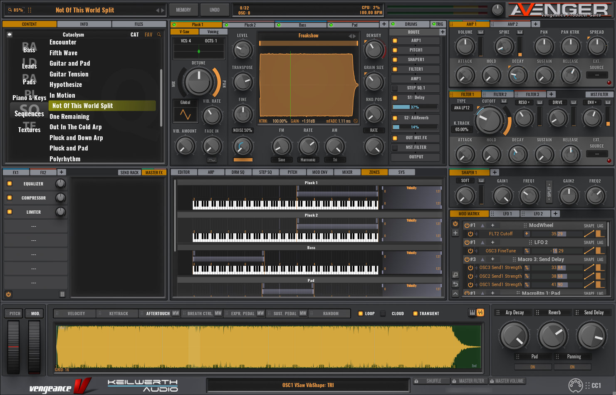This screenshot has height=395, width=616.
Task: Load the previous preset with the left arrow
Action: (158, 10)
